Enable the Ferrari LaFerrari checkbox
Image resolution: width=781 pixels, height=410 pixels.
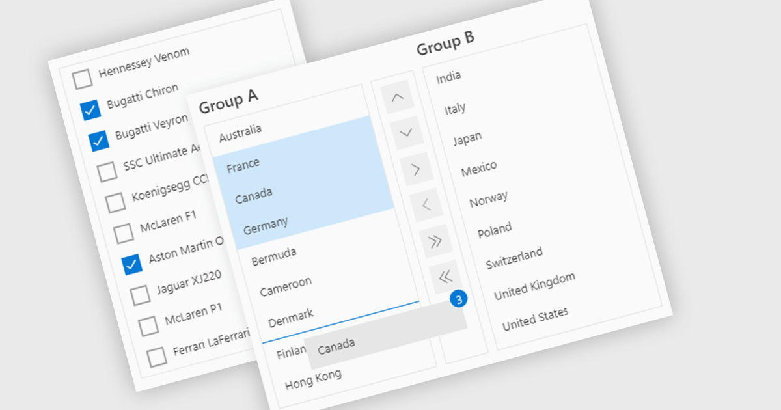point(156,357)
